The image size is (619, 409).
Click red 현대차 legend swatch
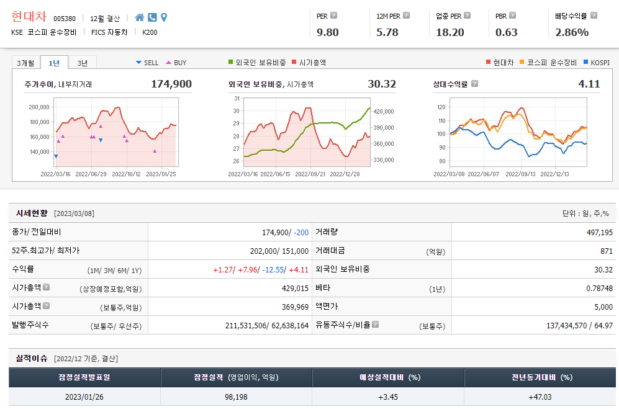click(489, 62)
